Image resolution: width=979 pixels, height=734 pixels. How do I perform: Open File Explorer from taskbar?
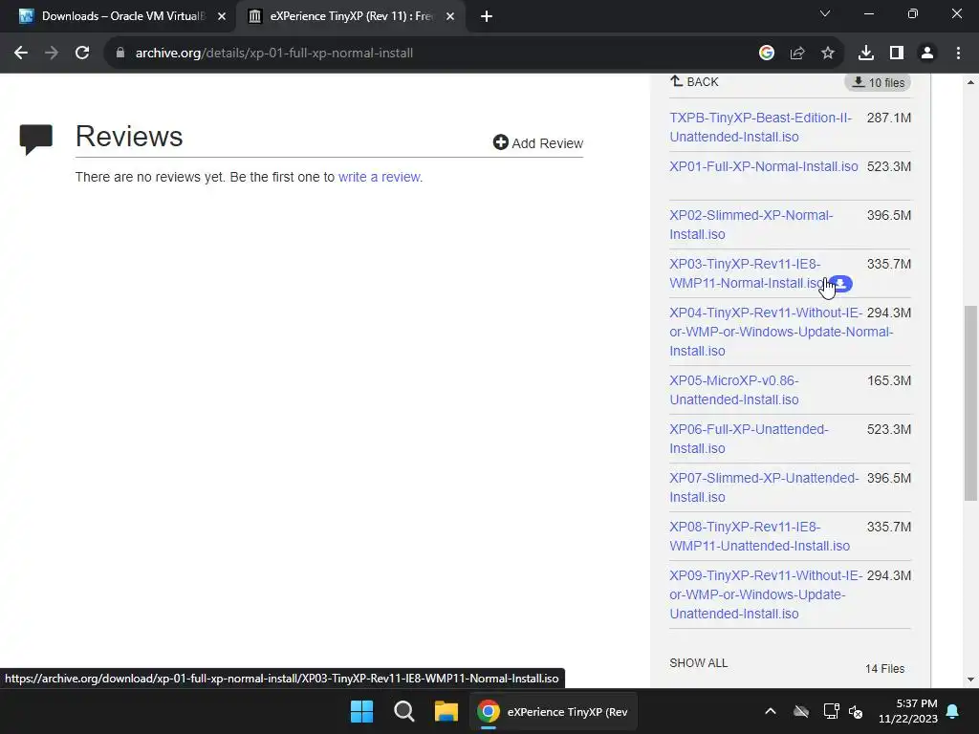pyautogui.click(x=446, y=711)
